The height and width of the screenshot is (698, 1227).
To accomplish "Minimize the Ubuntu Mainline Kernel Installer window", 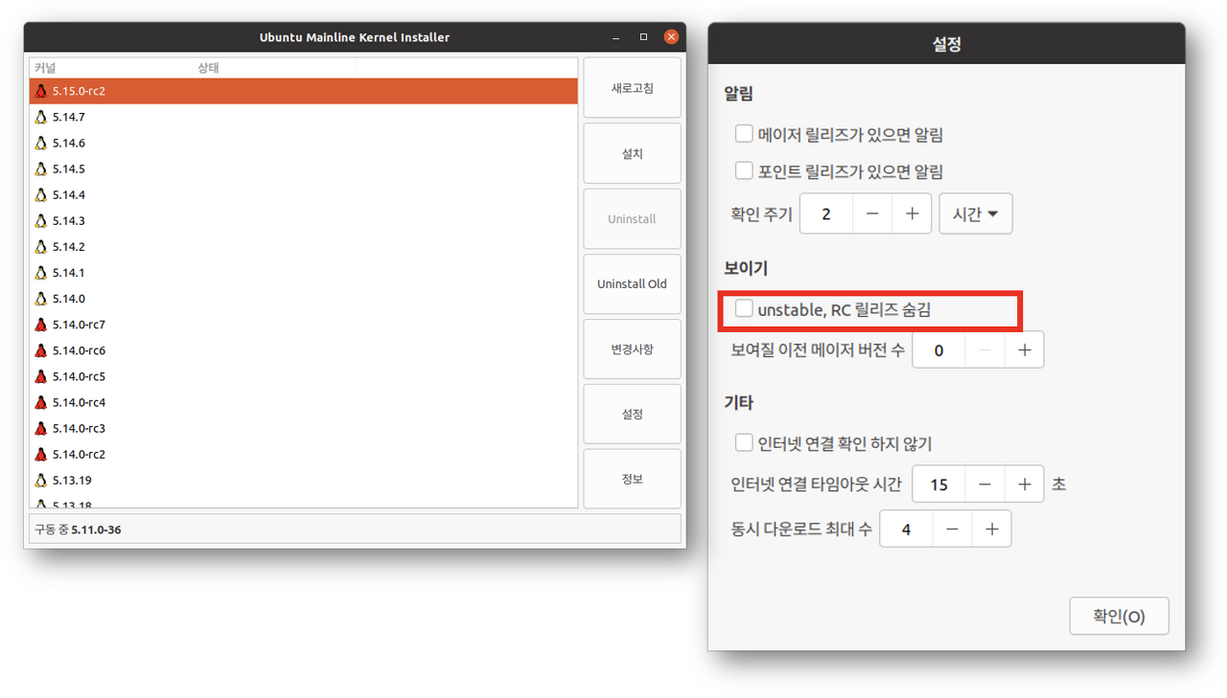I will tap(615, 37).
